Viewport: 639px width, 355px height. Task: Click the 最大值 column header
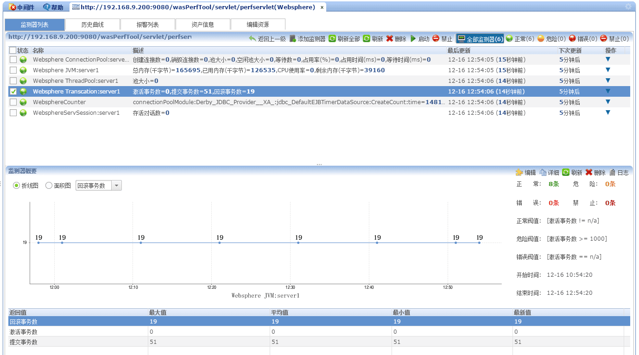click(158, 313)
